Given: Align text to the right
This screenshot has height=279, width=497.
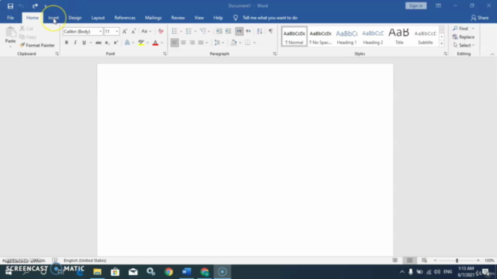Looking at the screenshot, I should tap(192, 43).
